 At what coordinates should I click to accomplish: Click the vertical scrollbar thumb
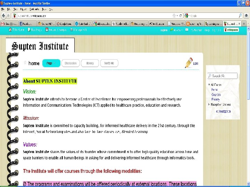248,65
